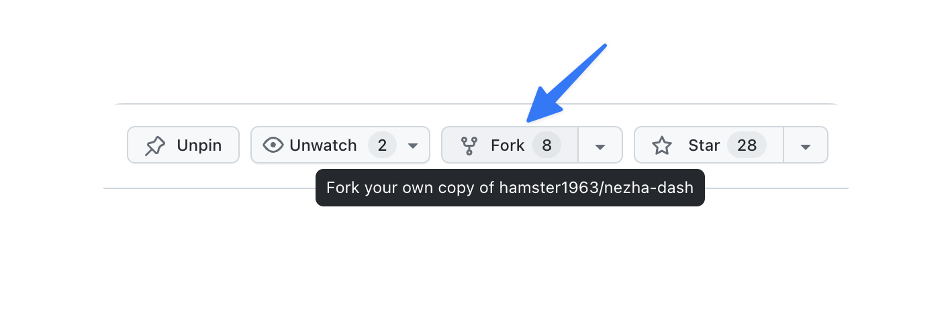Click the pushpin icon on Unpin button
Viewport: 952px width, 319px height.
[x=155, y=145]
